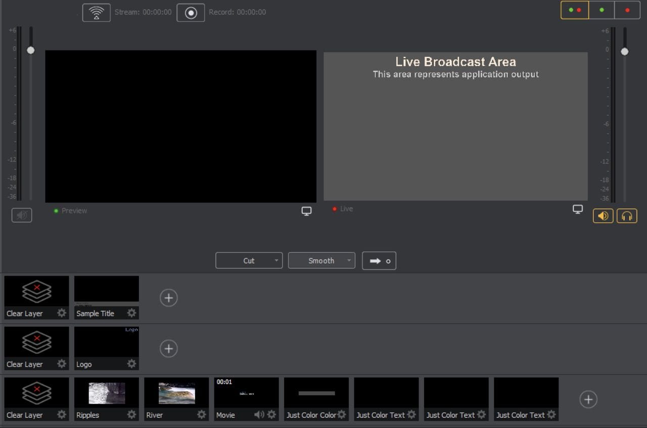Click the gear icon on River shot
Image resolution: width=647 pixels, height=428 pixels.
pos(201,415)
